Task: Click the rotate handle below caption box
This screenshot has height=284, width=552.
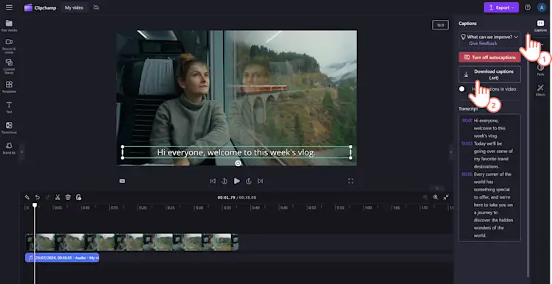Action: pyautogui.click(x=238, y=163)
